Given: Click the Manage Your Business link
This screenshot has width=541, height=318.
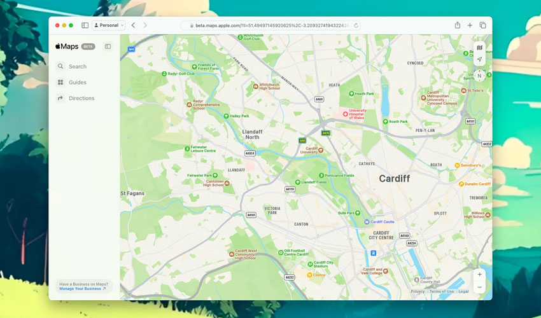Looking at the screenshot, I should (x=82, y=289).
